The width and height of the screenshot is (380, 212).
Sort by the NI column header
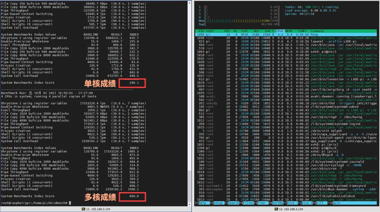coord(235,31)
